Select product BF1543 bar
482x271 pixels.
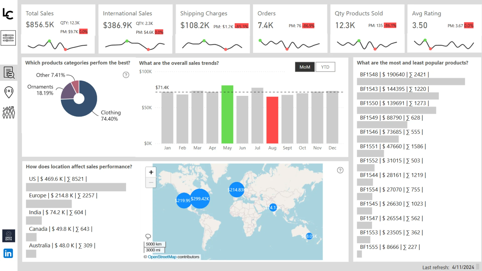[398, 96]
